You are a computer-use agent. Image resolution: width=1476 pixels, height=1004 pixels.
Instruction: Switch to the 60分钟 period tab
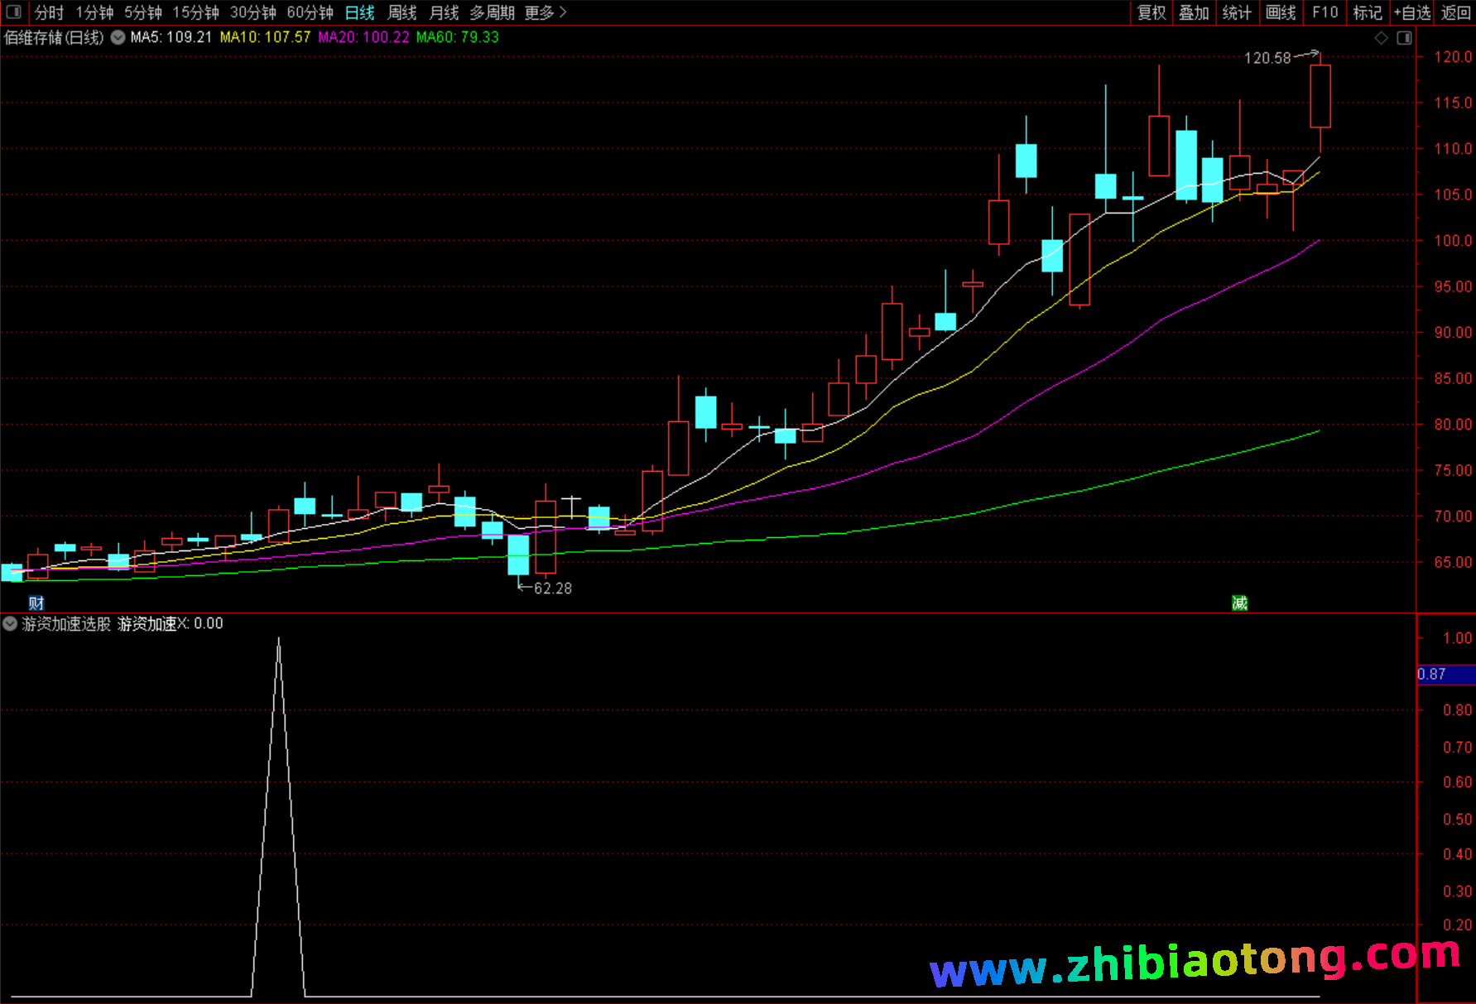(x=310, y=12)
